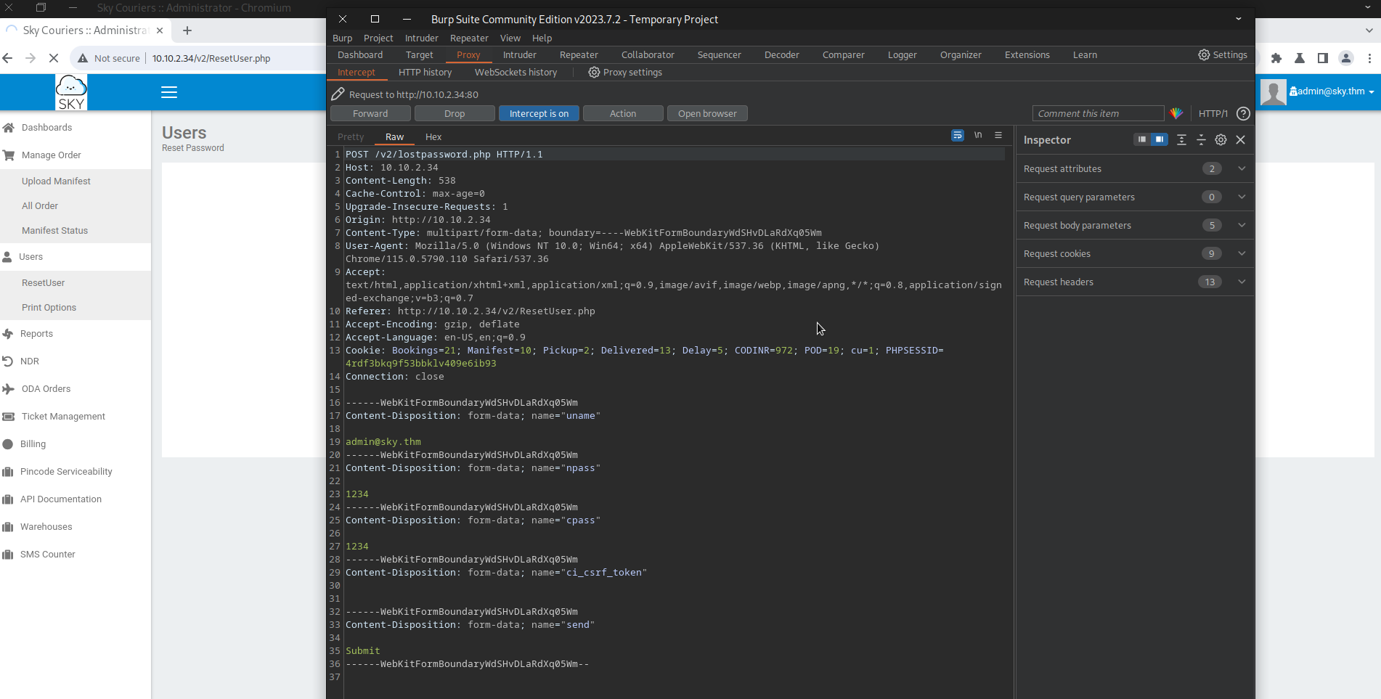Open the Help menu in Burp

542,38
